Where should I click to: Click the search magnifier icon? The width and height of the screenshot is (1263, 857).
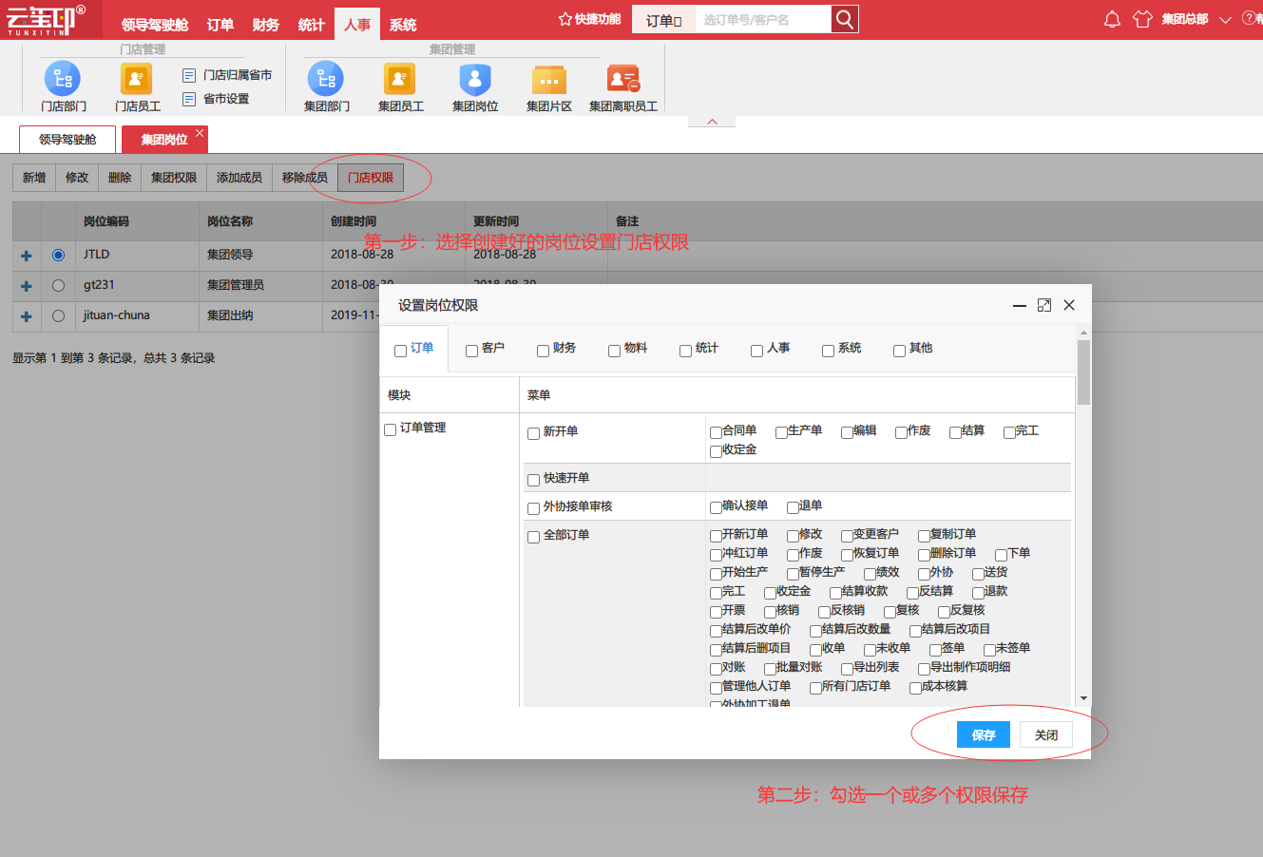(x=844, y=19)
